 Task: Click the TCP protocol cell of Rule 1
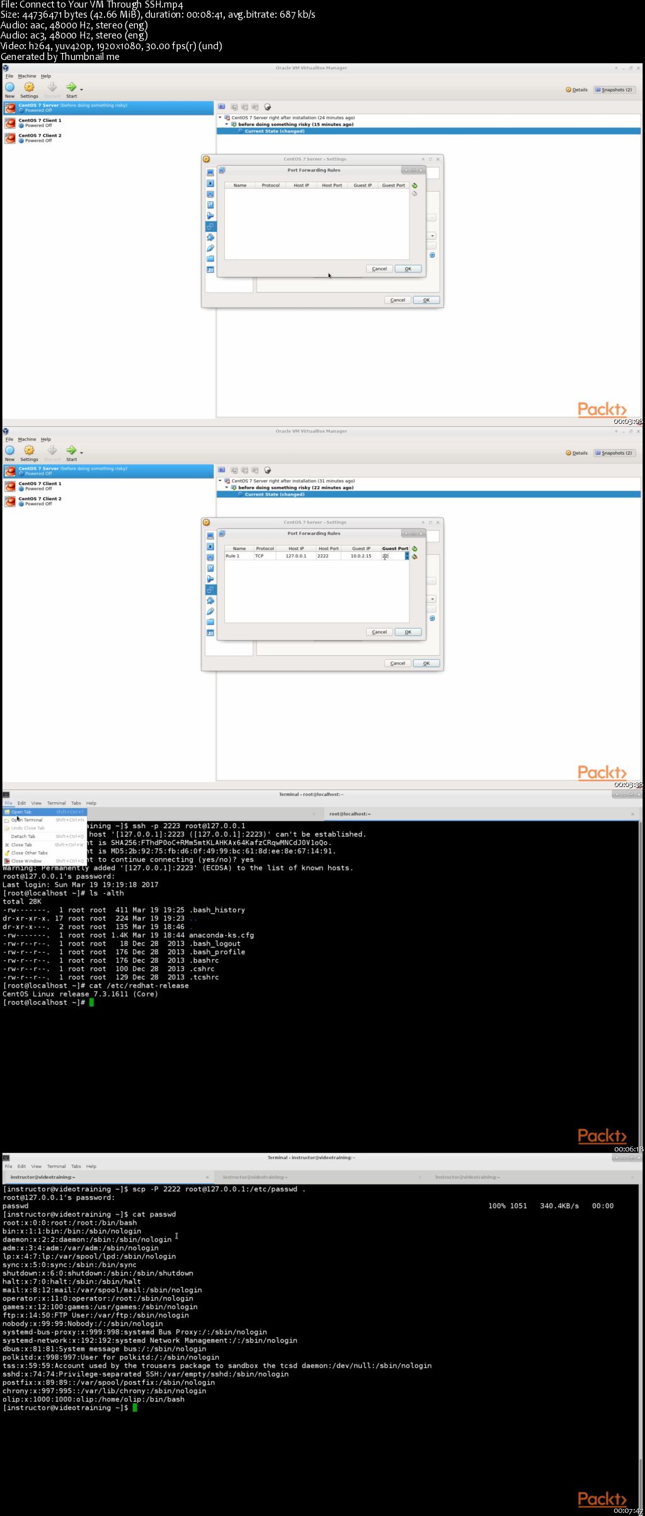pyautogui.click(x=265, y=556)
